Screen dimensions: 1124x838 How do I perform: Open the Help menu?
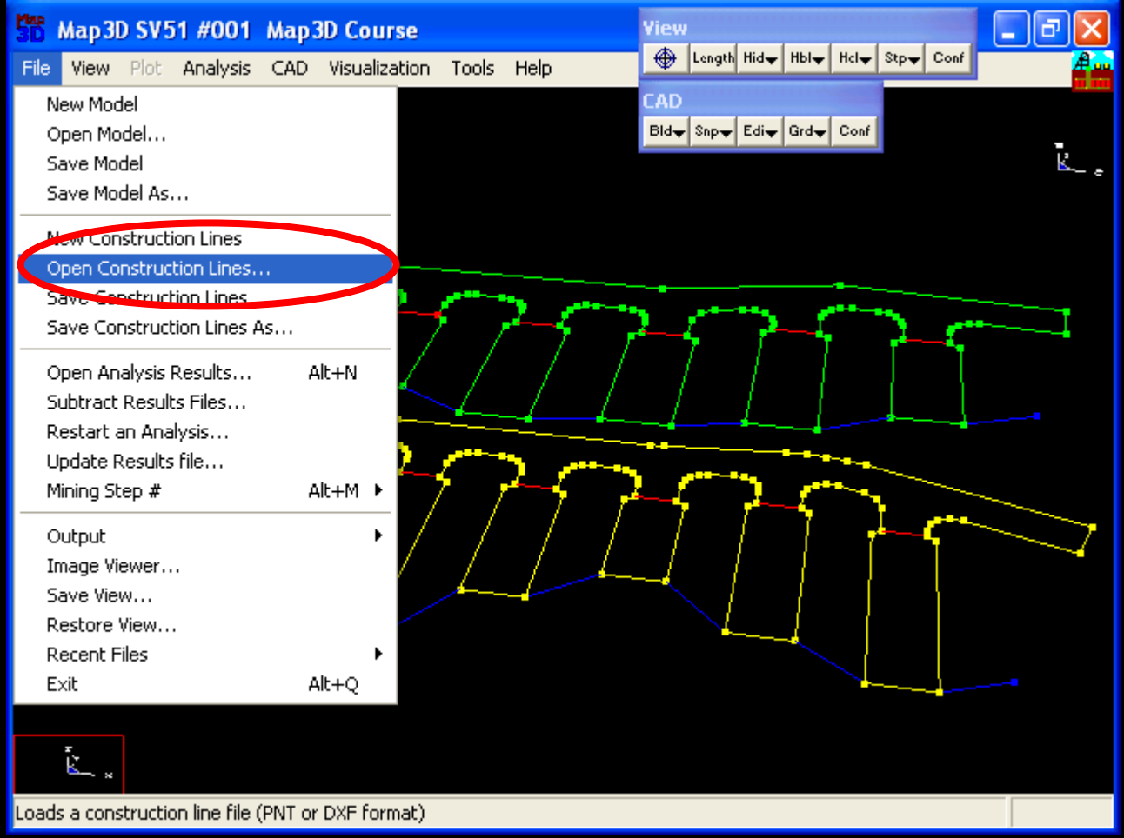[x=532, y=68]
